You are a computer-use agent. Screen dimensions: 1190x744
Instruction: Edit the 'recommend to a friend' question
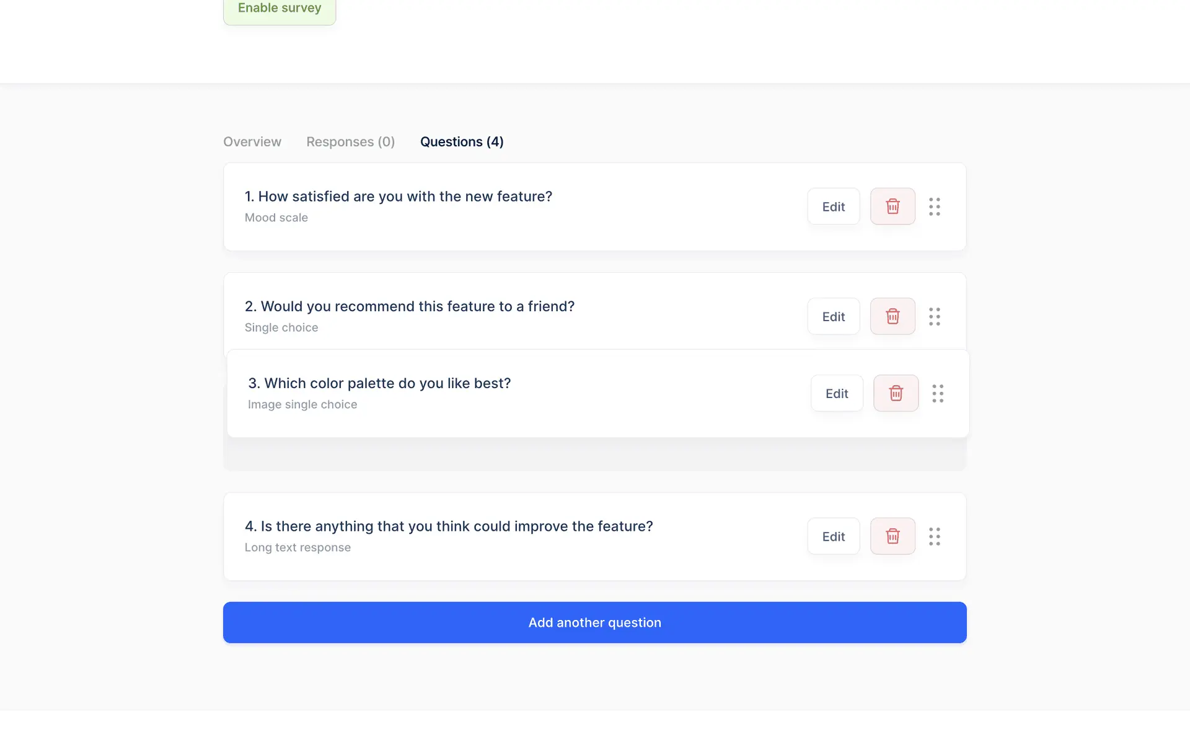(x=833, y=316)
